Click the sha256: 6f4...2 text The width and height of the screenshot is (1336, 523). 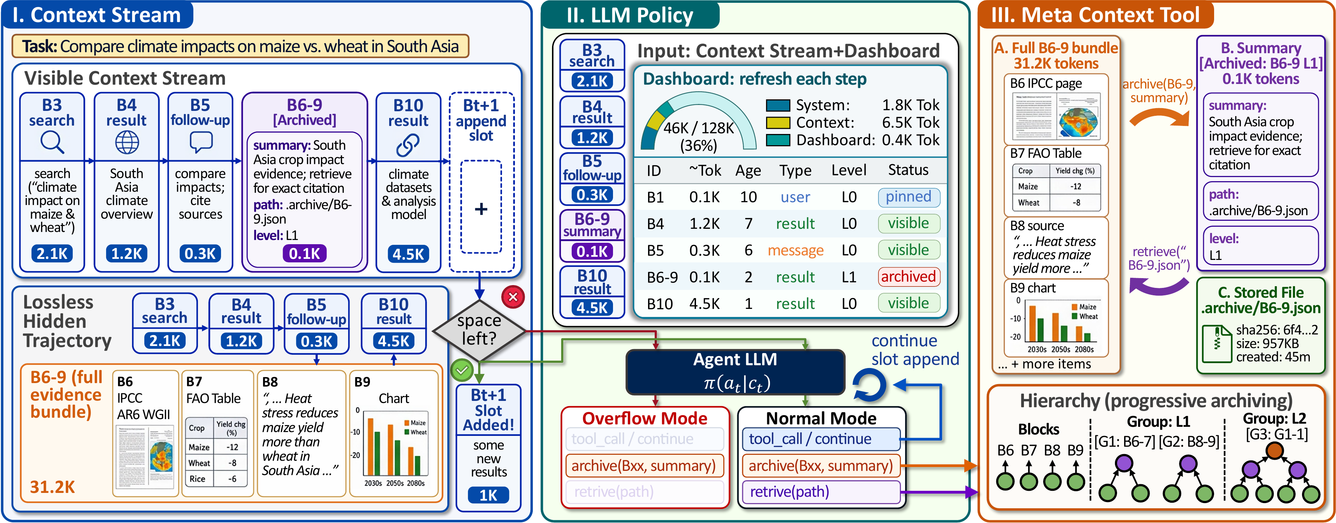click(1277, 330)
